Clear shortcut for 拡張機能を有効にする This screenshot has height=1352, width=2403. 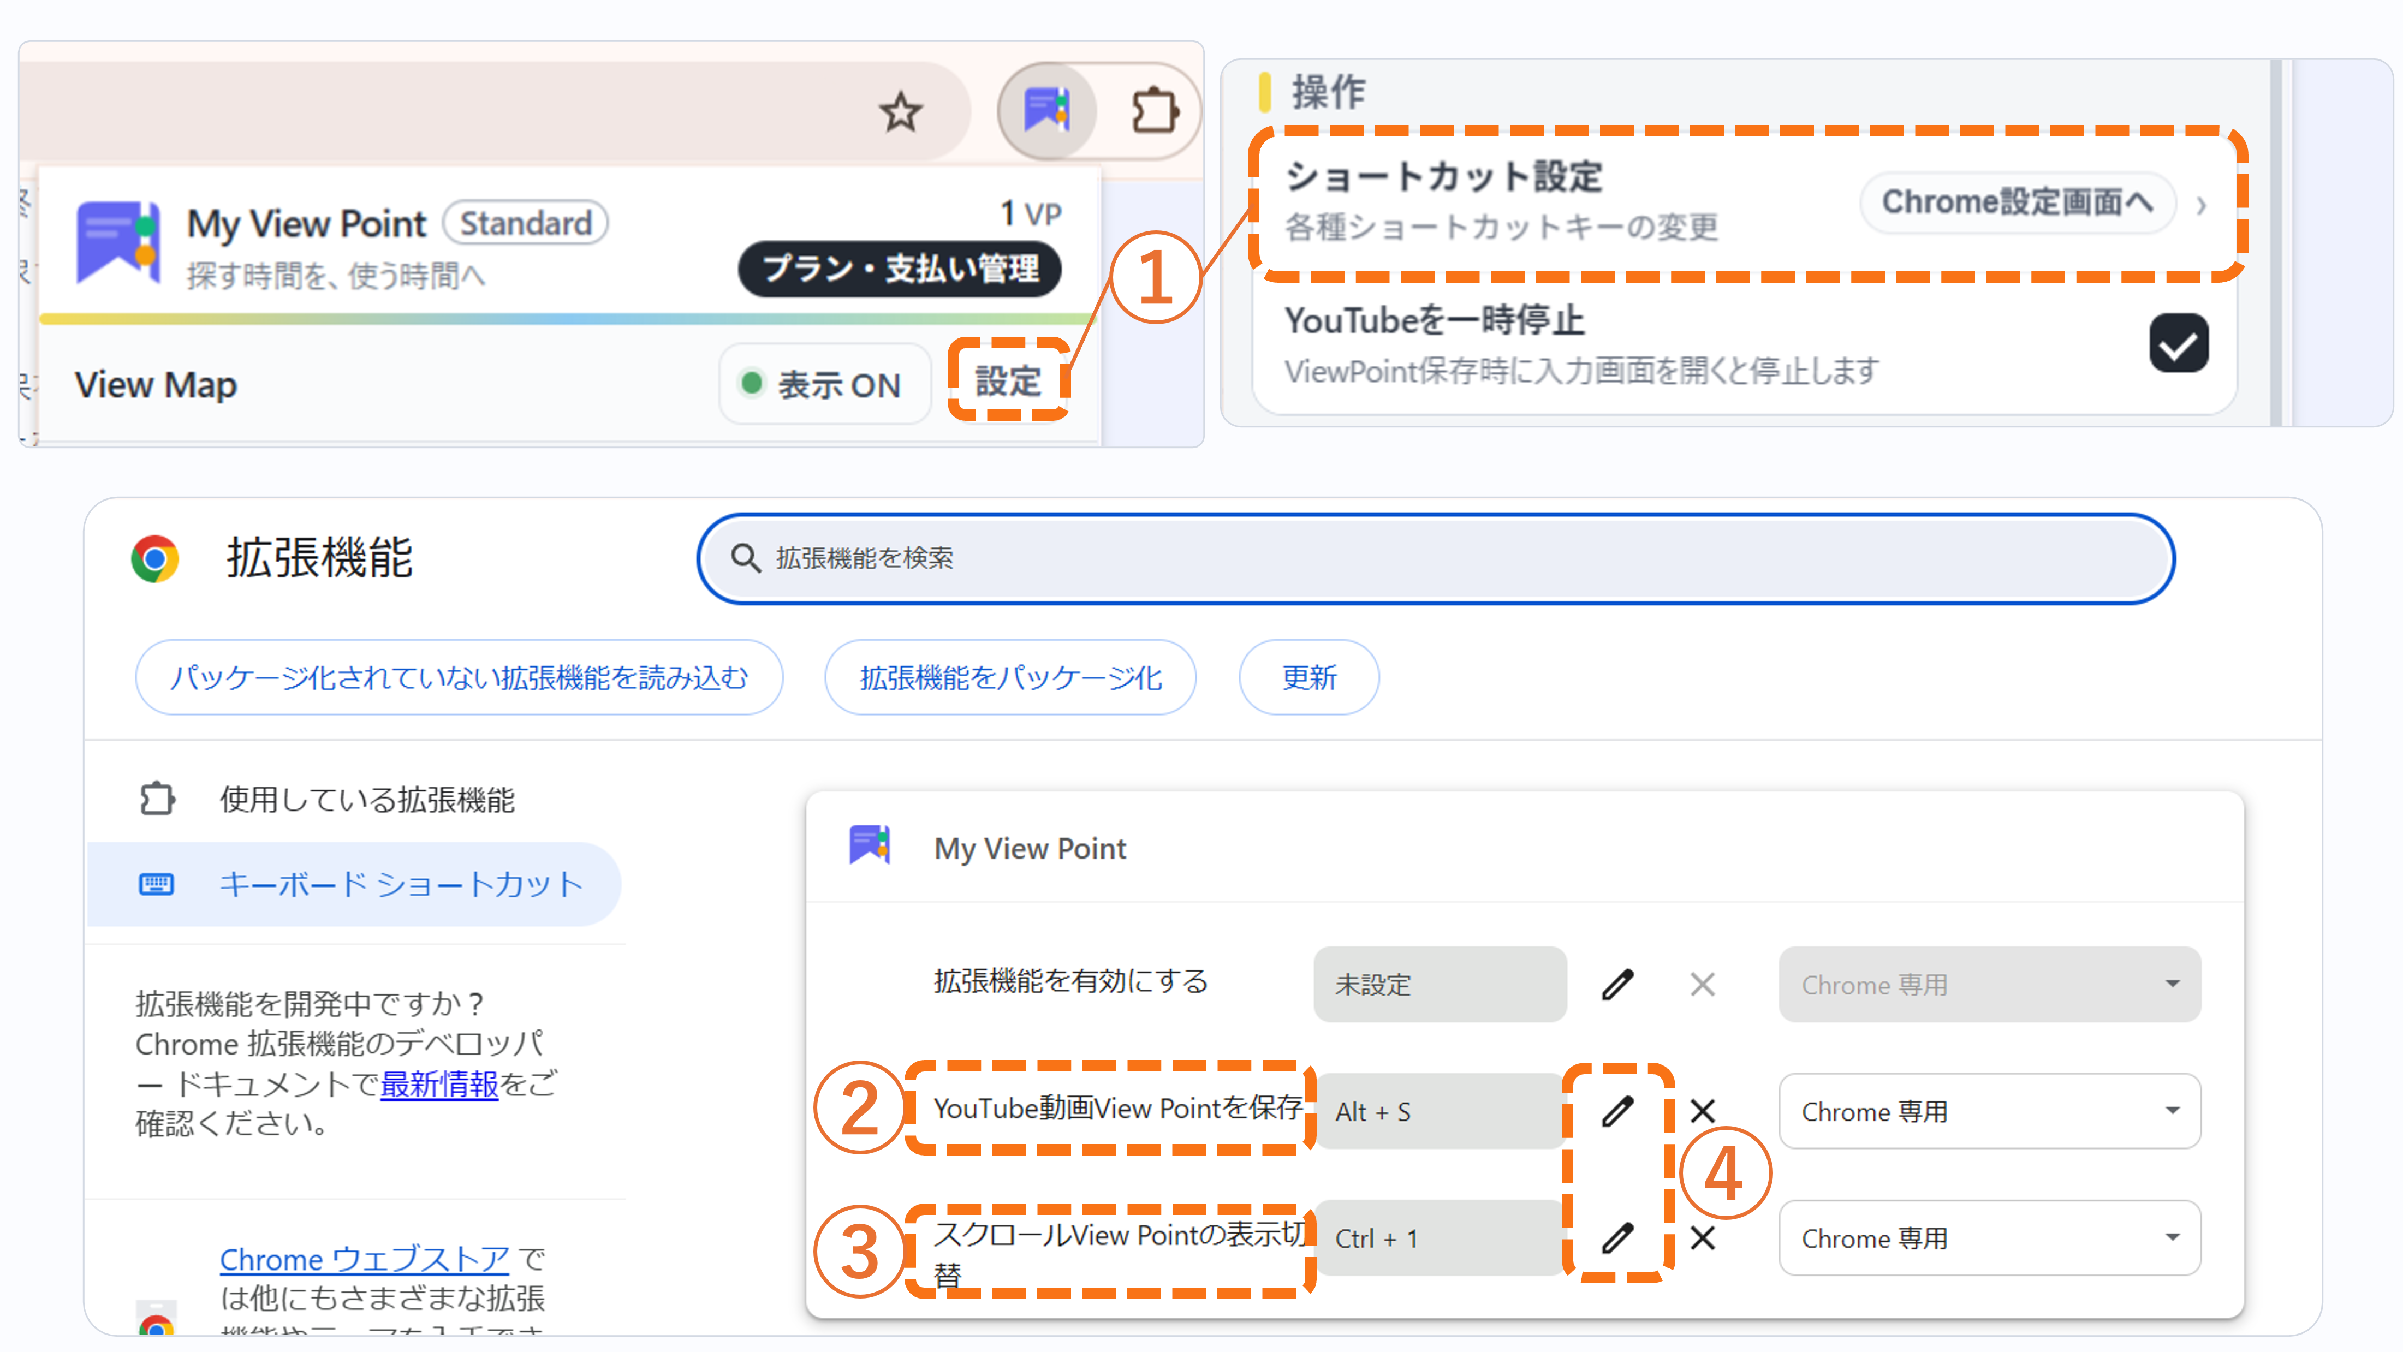coord(1703,985)
